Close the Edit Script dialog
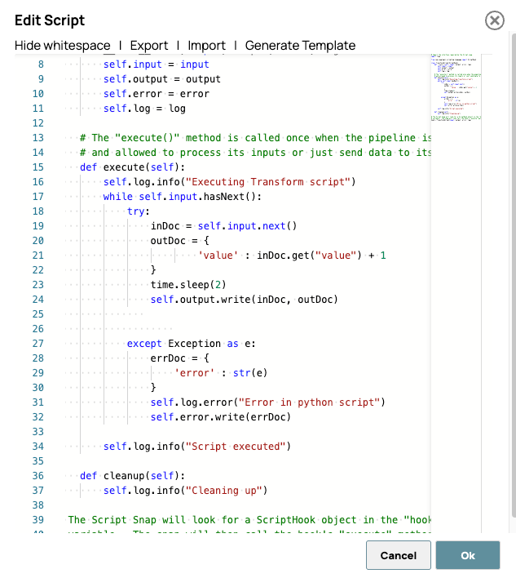The height and width of the screenshot is (578, 516). click(x=494, y=20)
